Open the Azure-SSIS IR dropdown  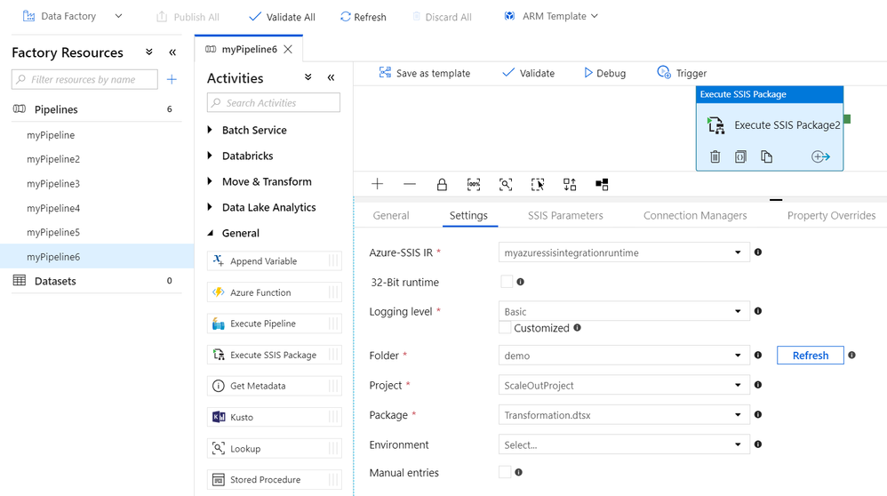(x=624, y=252)
